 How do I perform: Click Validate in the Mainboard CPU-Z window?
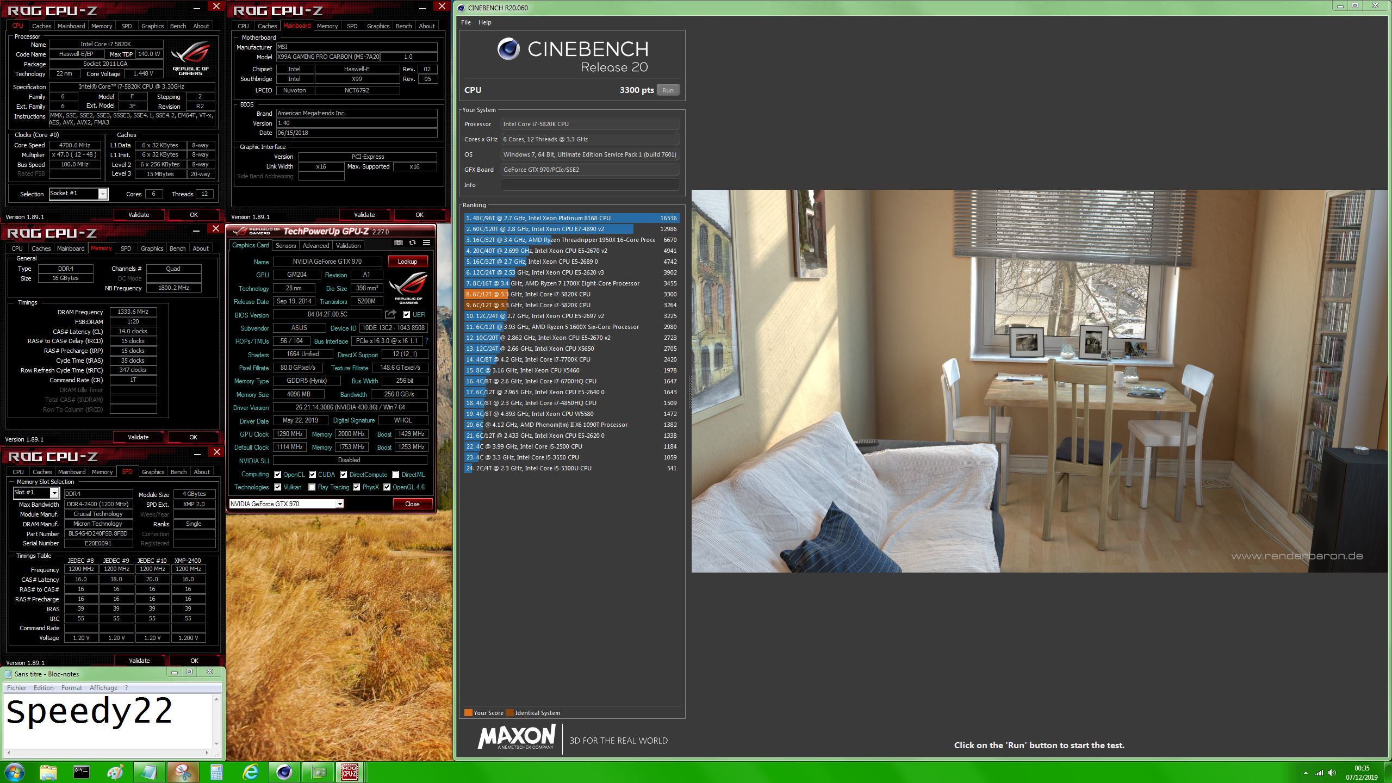[364, 215]
